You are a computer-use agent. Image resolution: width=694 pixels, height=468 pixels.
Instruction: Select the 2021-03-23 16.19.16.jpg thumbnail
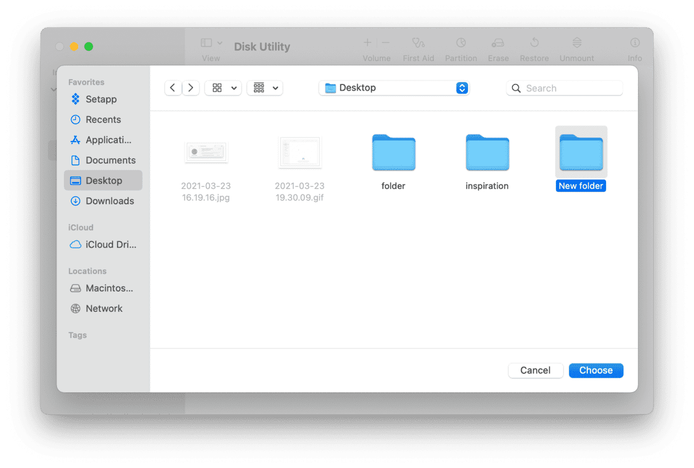tap(206, 153)
